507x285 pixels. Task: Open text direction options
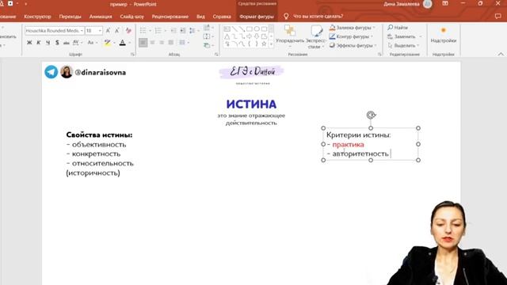coord(208,28)
